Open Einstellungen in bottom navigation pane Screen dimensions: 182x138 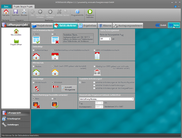tap(16, 125)
